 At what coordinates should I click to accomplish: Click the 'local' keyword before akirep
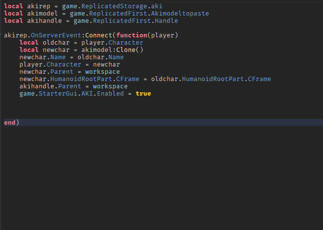[x=14, y=6]
